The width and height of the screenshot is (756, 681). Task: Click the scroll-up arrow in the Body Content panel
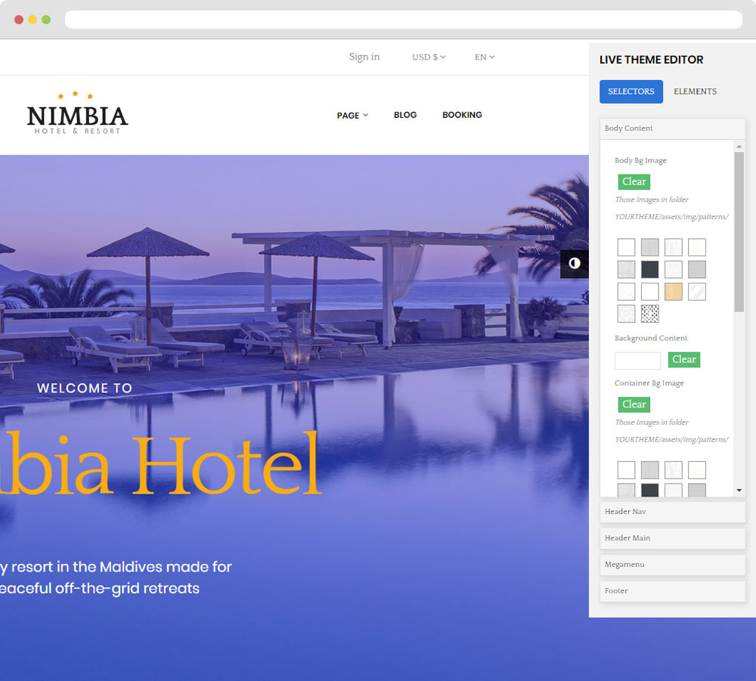coord(739,146)
